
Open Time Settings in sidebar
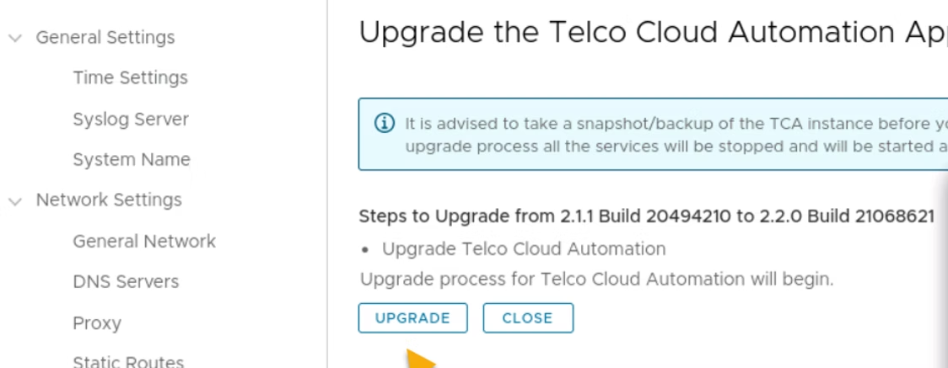130,78
